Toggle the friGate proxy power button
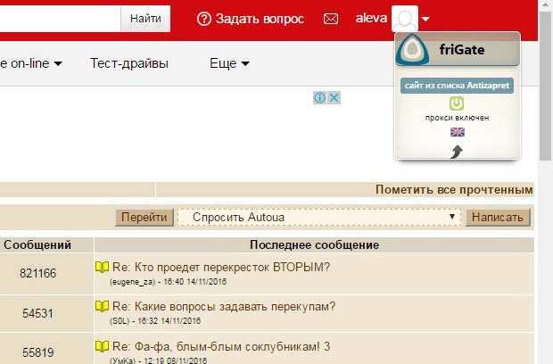The height and width of the screenshot is (364, 553). [x=457, y=104]
